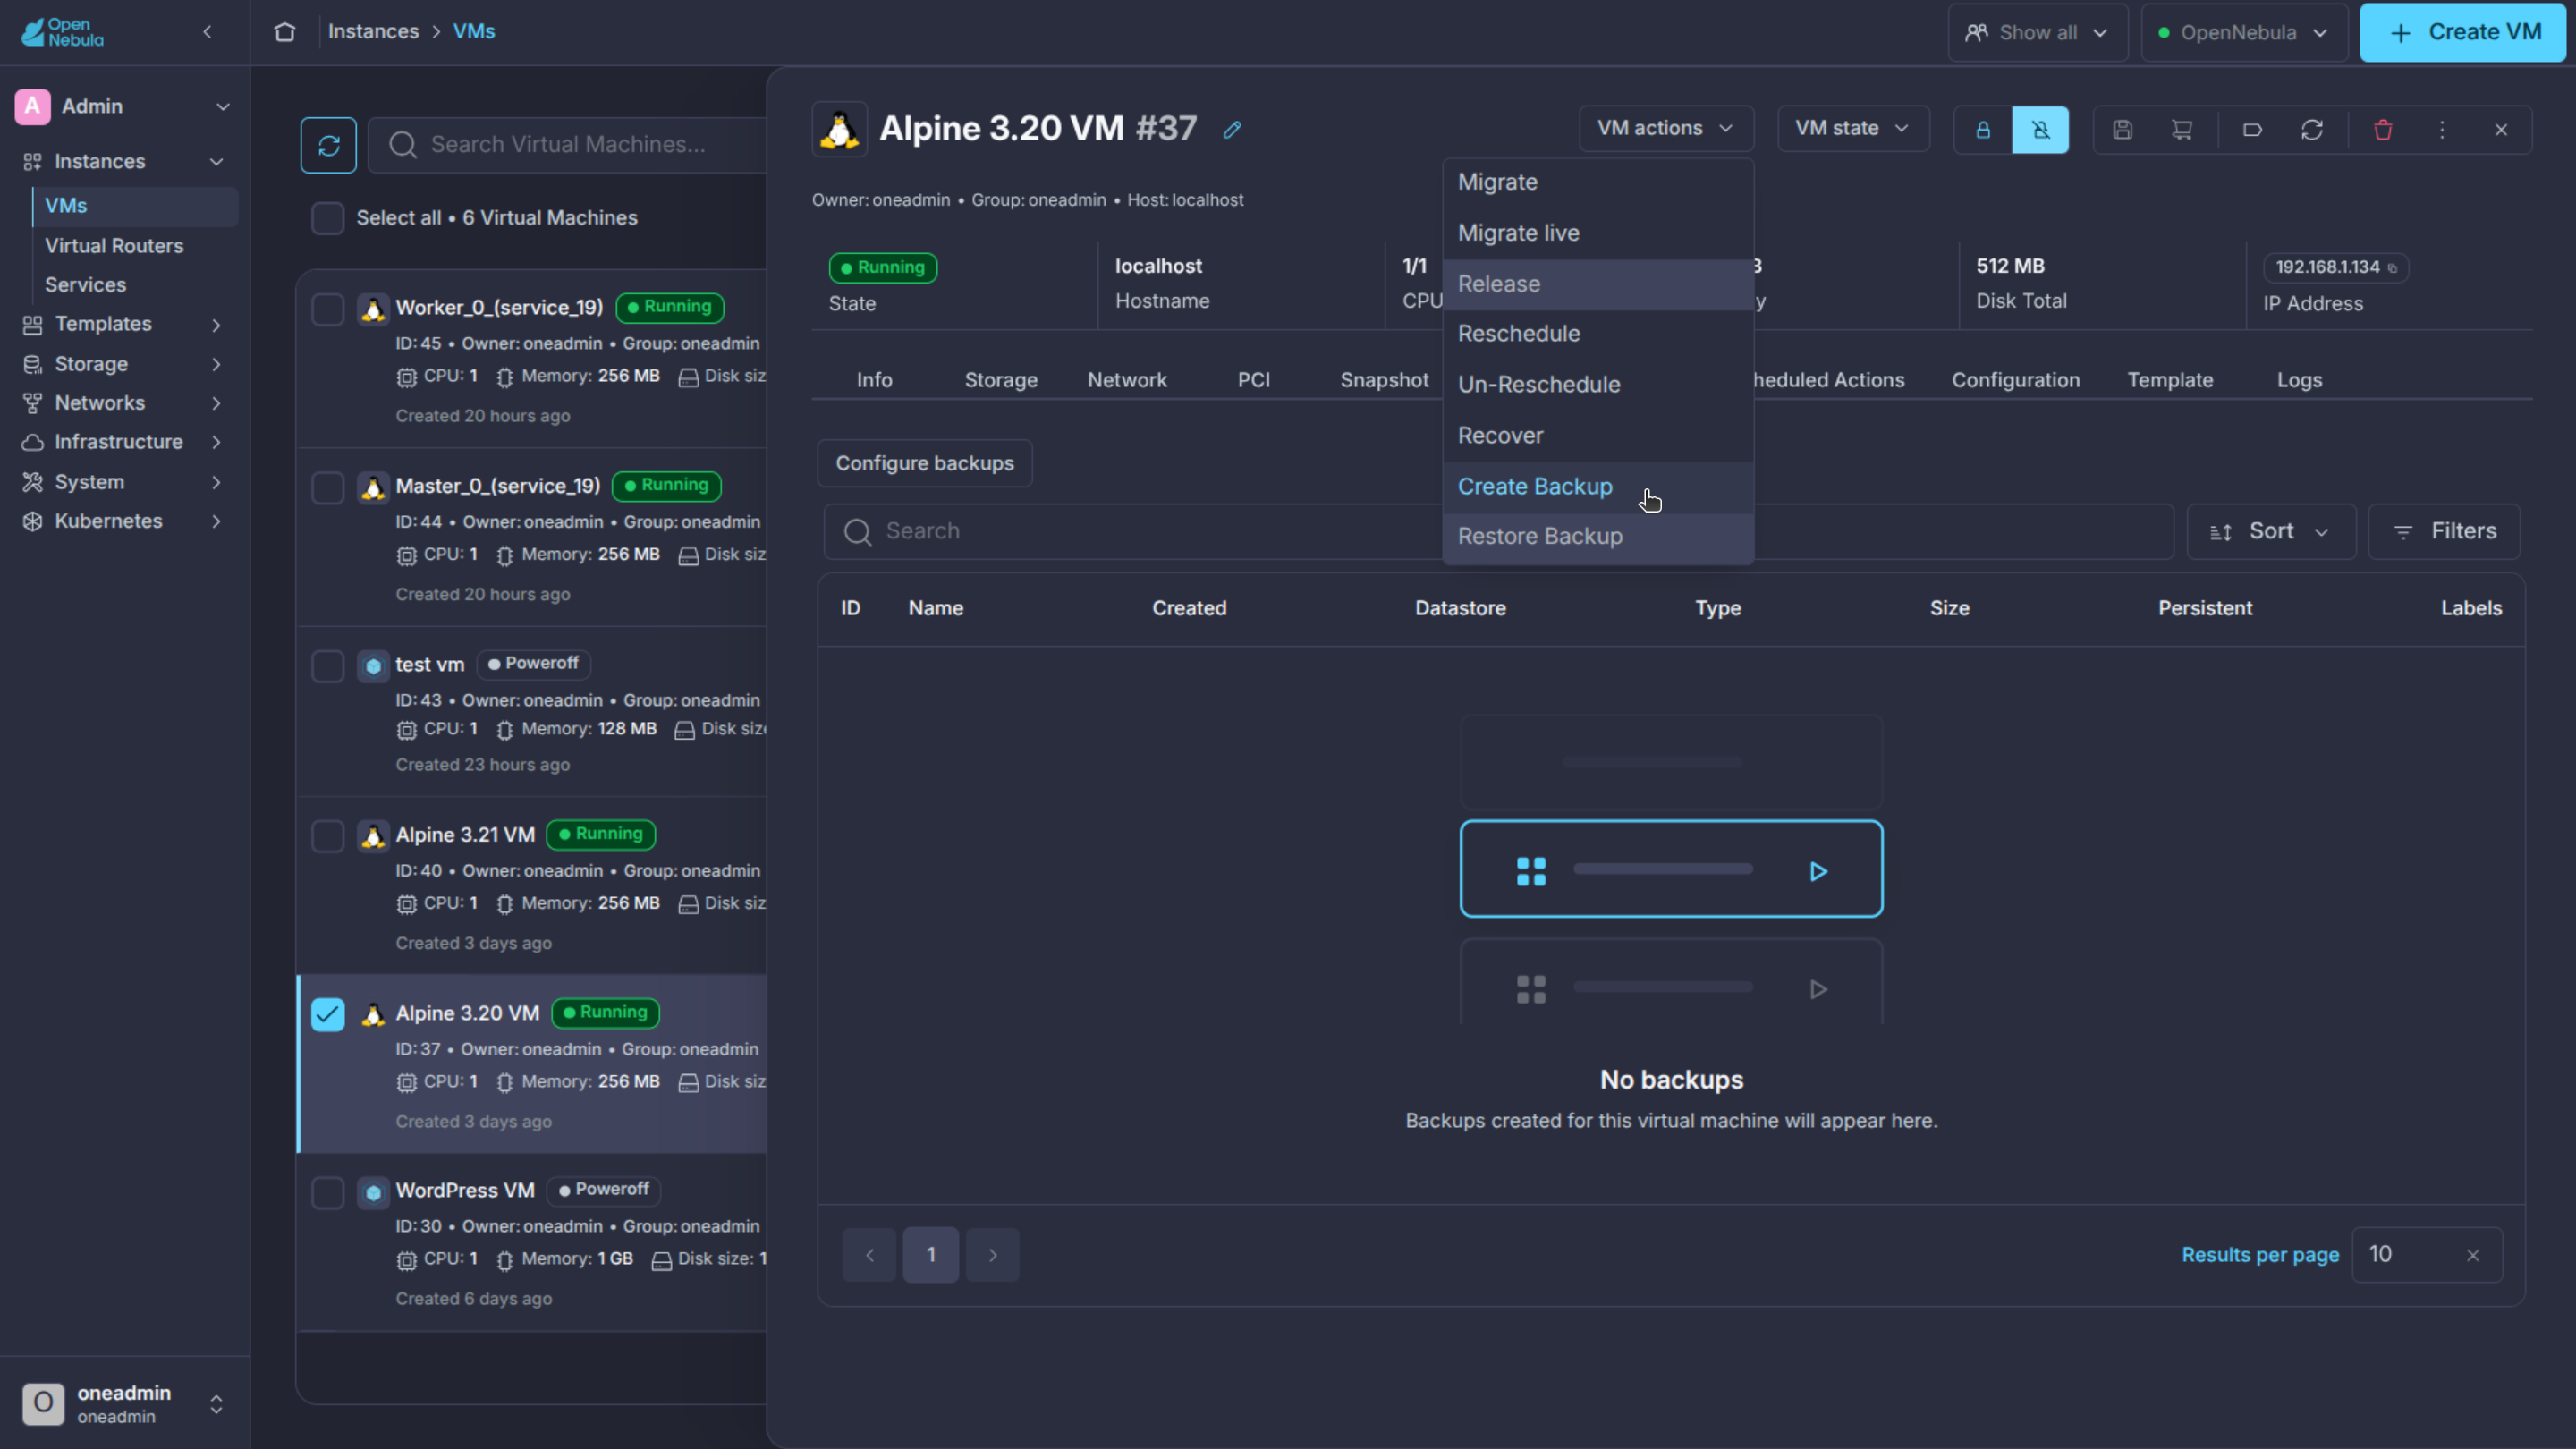Image resolution: width=2576 pixels, height=1449 pixels.
Task: Select Migrate live menu item
Action: pos(1598,233)
